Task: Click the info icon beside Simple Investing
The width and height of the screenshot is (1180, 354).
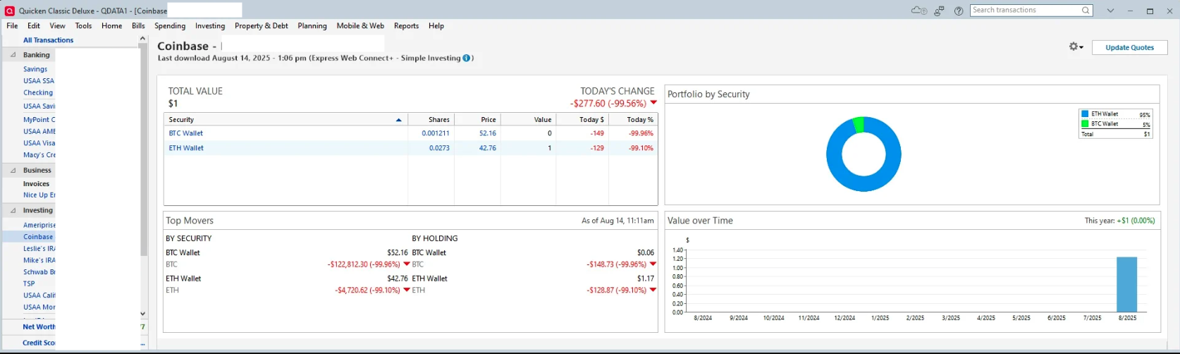Action: (x=467, y=58)
